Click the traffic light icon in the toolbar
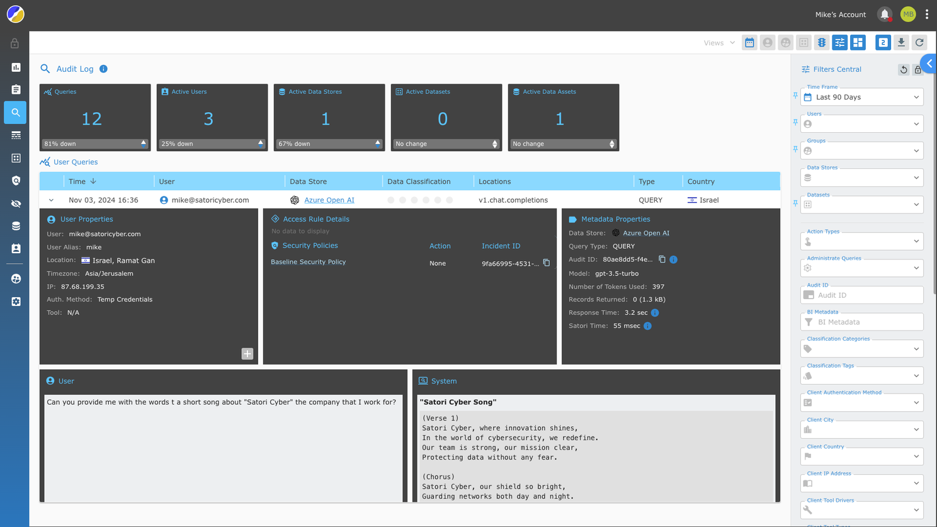 pos(822,43)
